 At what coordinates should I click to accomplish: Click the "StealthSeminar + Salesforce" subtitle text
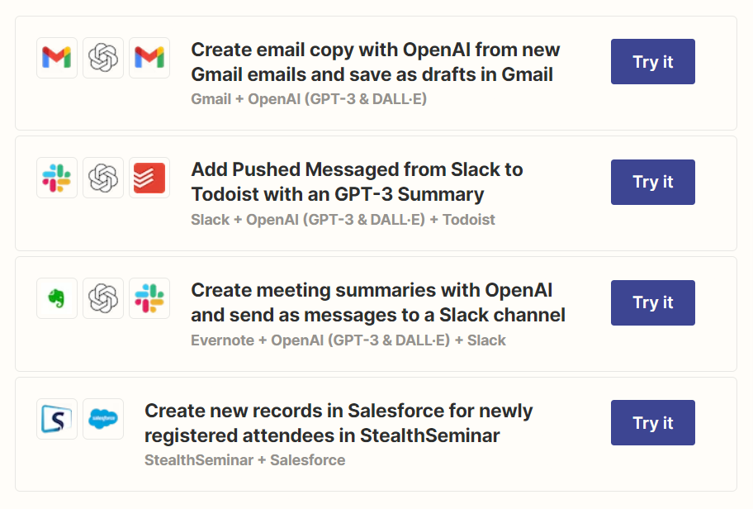[244, 460]
